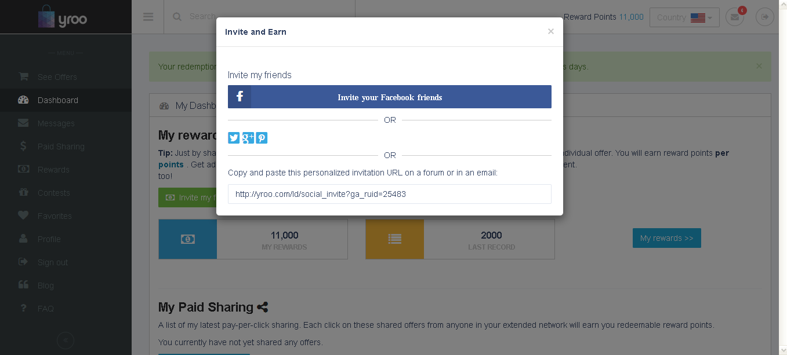The width and height of the screenshot is (787, 355).
Task: Toggle the hamburger menu icon
Action: click(148, 17)
